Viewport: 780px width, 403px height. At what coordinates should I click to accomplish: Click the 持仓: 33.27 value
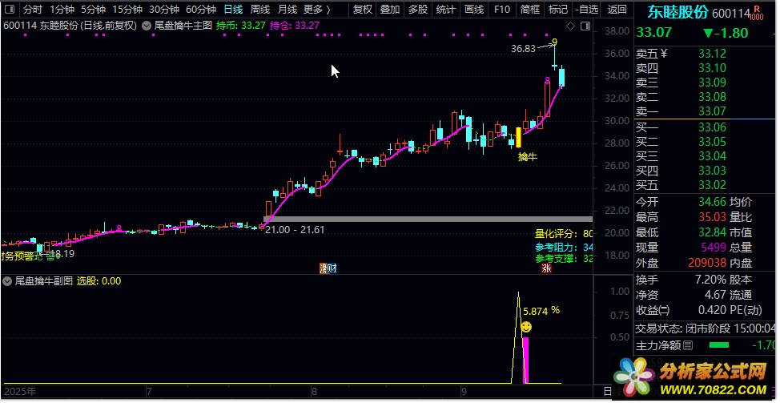pos(295,26)
